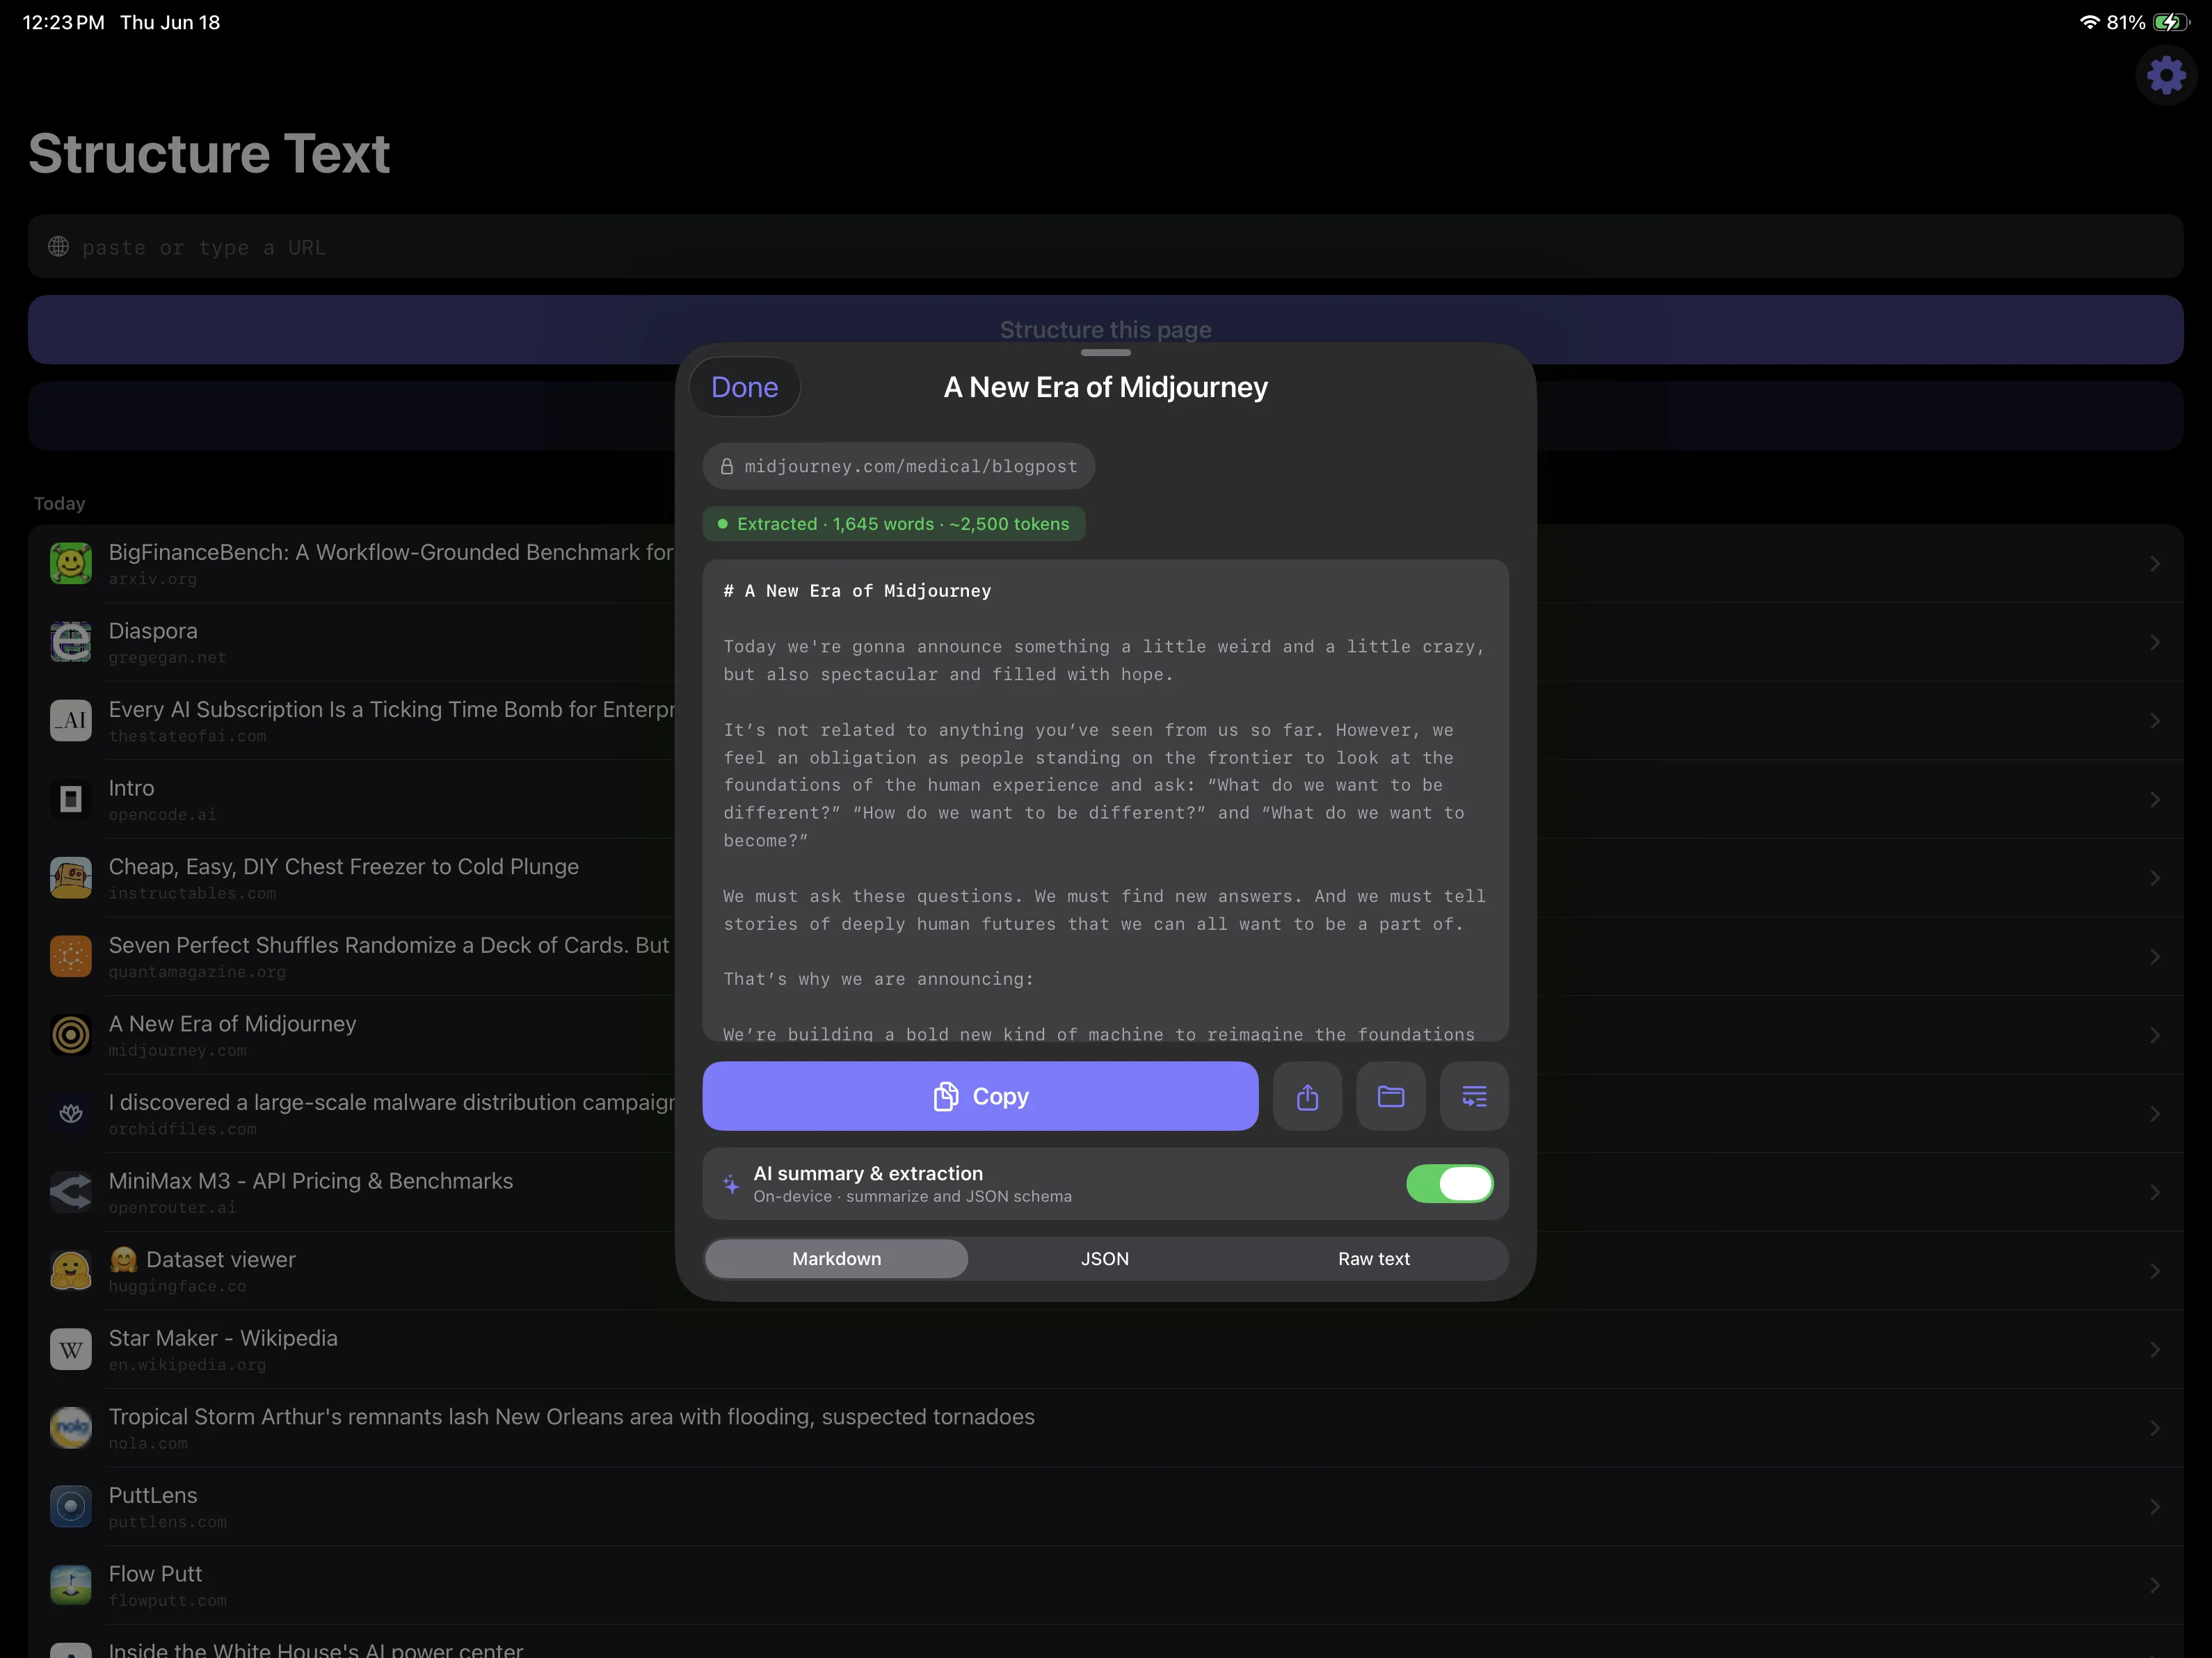2212x1658 pixels.
Task: Click the globe icon in the URL field
Action: [x=59, y=247]
